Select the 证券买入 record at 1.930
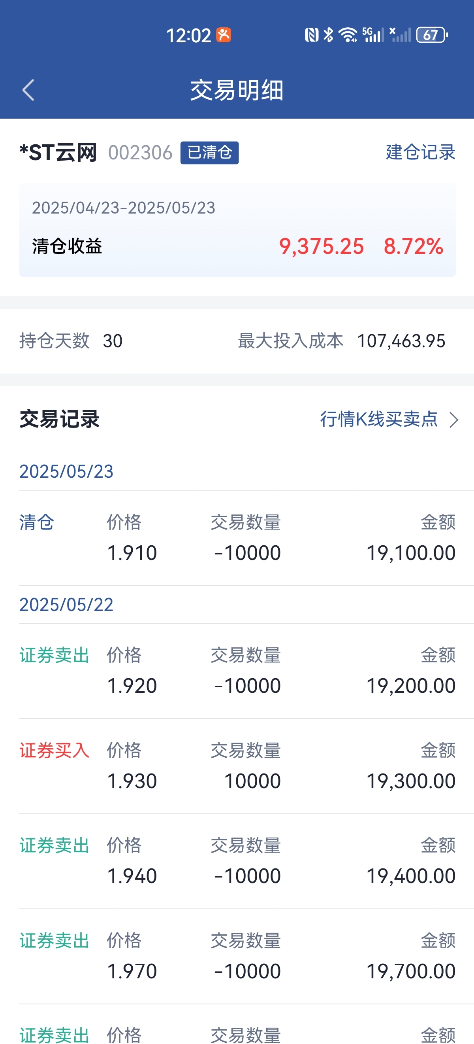474x1044 pixels. 237,766
